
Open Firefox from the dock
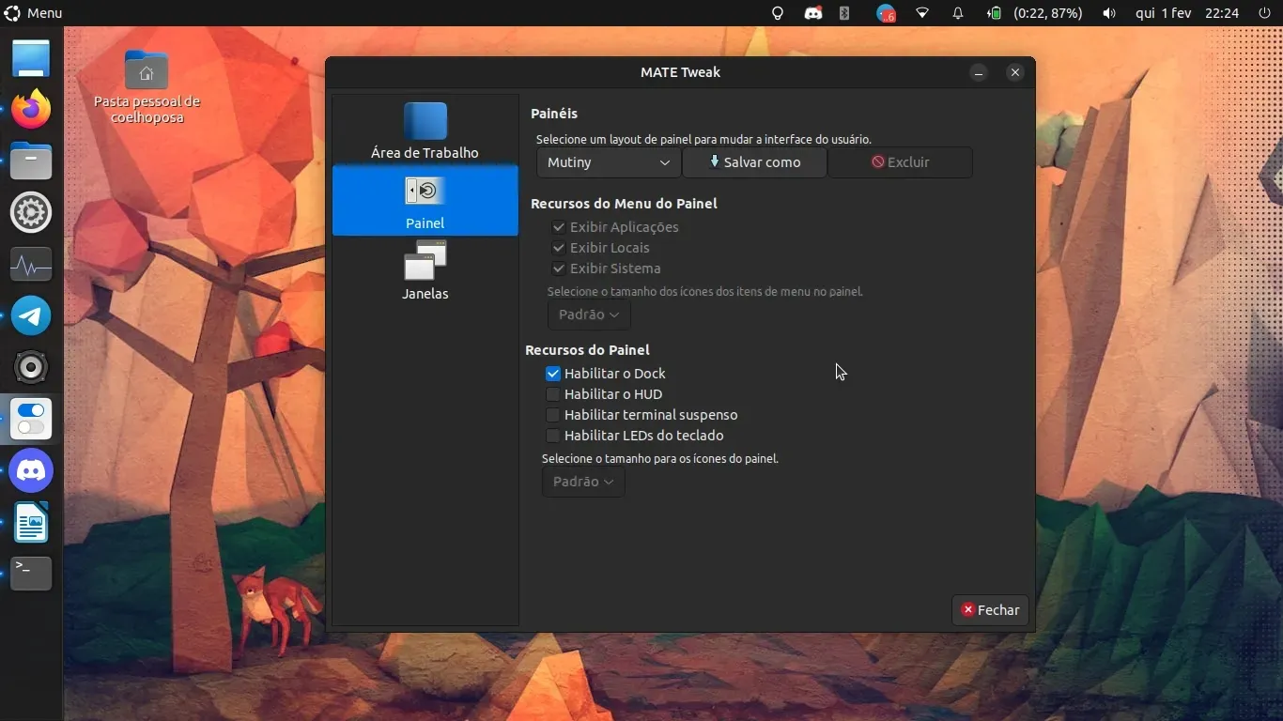(x=31, y=110)
